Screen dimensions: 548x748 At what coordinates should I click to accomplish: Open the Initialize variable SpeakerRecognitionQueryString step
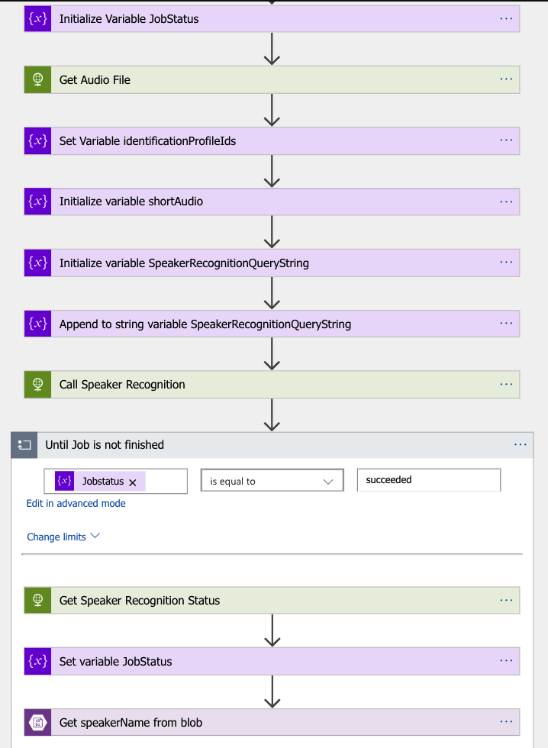(184, 263)
